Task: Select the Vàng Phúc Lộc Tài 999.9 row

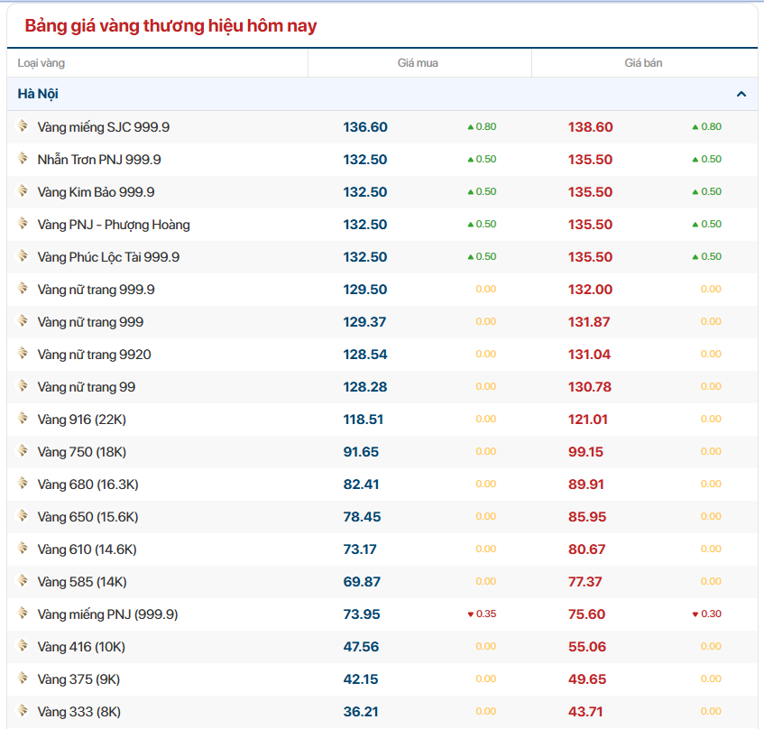Action: click(x=108, y=257)
